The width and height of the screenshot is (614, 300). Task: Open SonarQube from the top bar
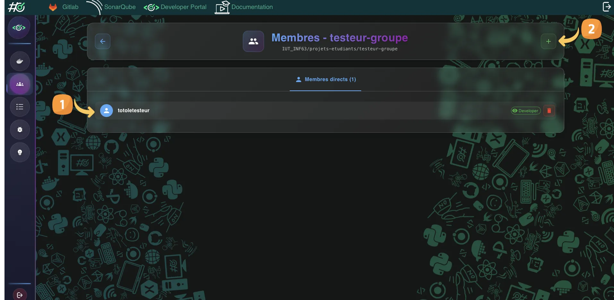point(120,7)
